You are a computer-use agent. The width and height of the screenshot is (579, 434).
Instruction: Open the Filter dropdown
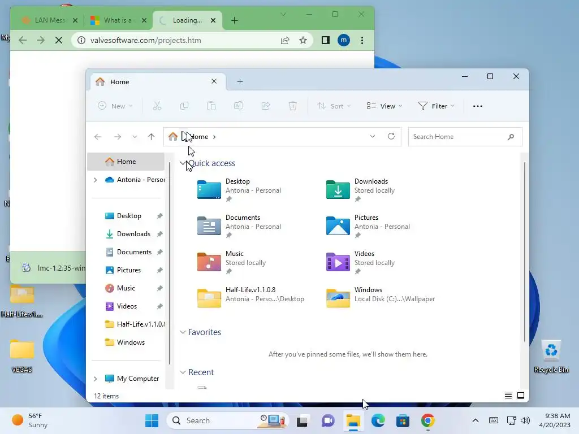436,106
